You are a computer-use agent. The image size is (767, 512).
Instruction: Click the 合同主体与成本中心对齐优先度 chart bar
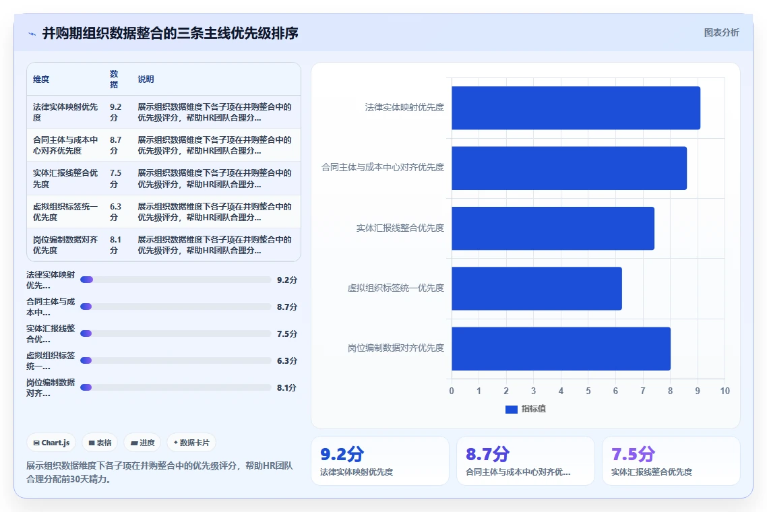point(569,168)
